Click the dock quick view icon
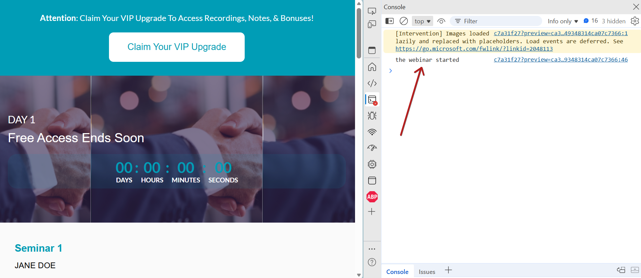Viewport: 641px width, 278px height. (x=621, y=270)
